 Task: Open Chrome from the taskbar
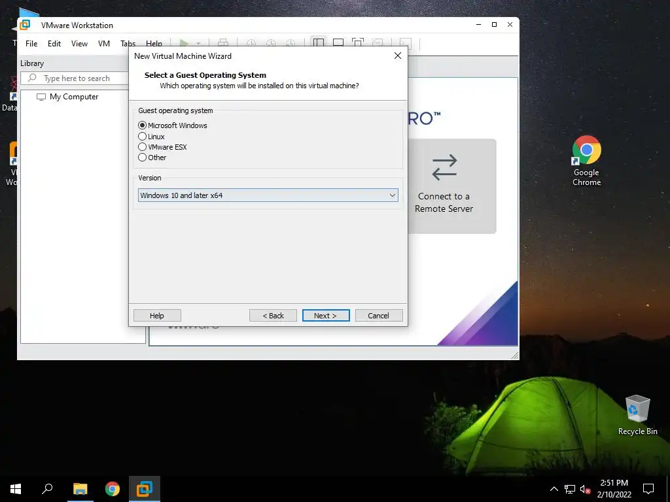(x=113, y=489)
